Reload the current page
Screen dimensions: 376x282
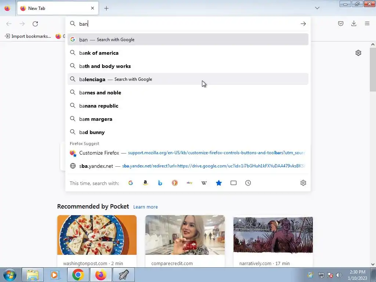coord(35,24)
